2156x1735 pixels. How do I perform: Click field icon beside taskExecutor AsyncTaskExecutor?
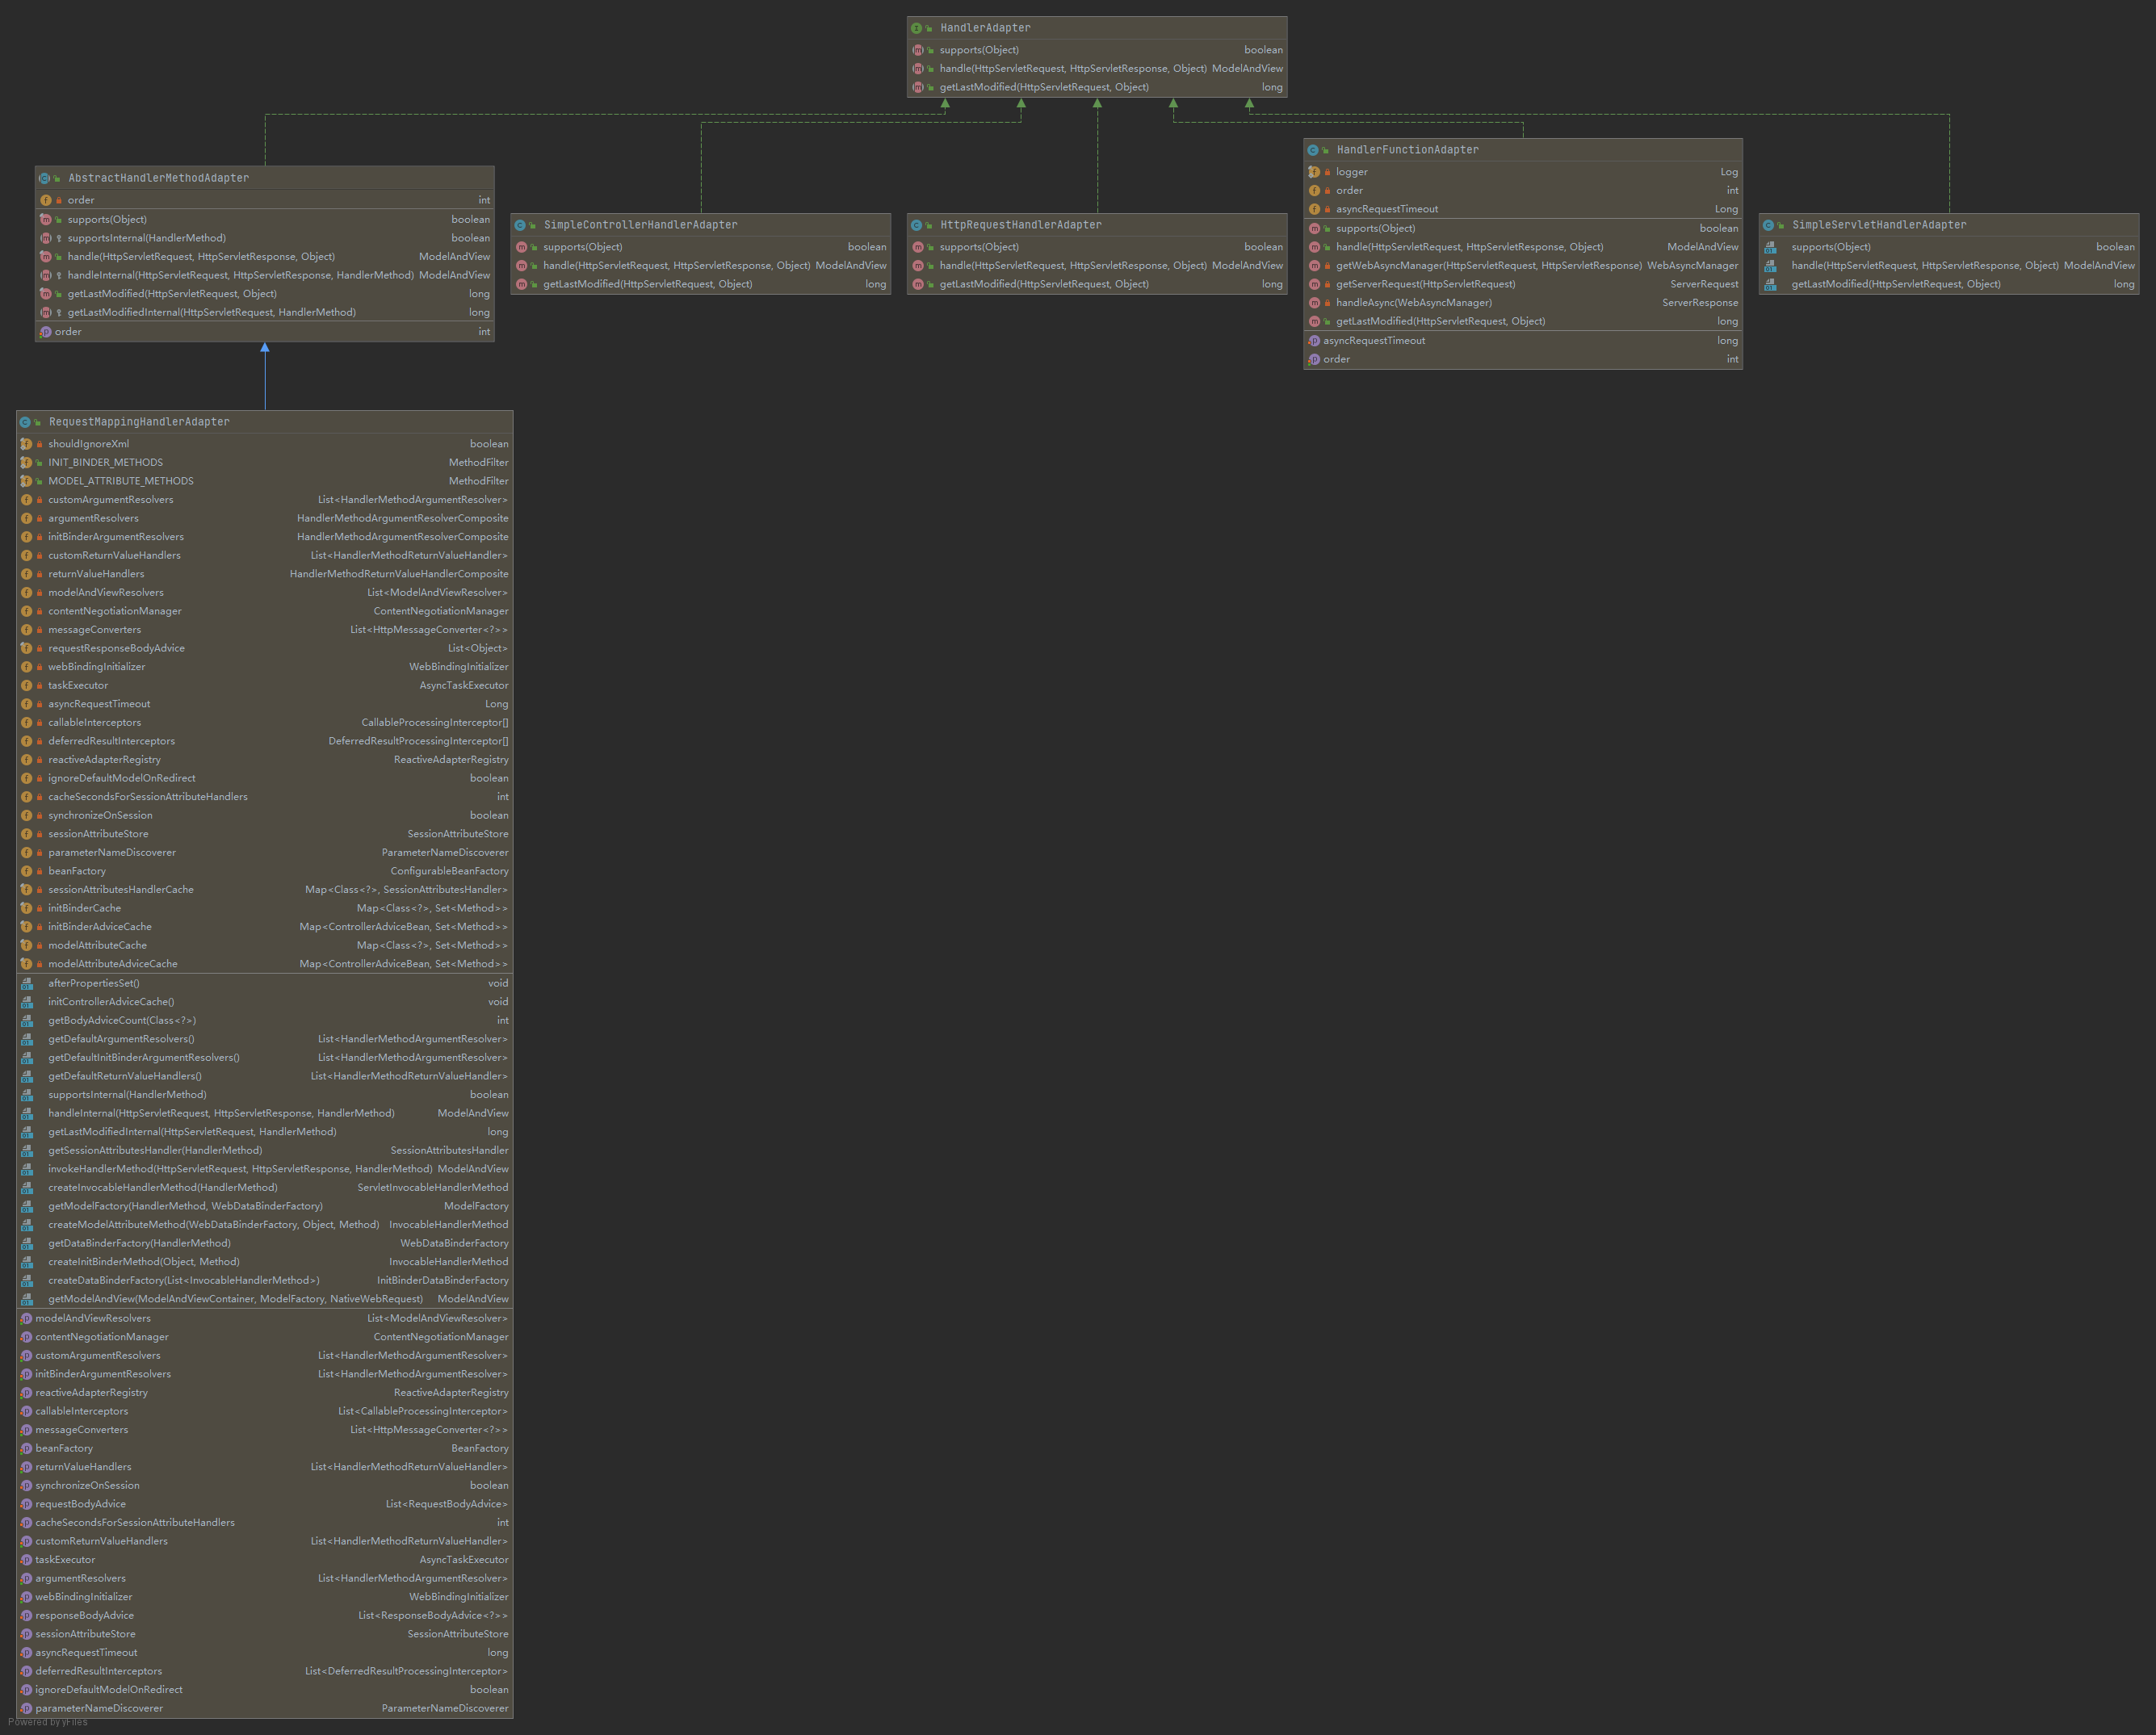26,686
